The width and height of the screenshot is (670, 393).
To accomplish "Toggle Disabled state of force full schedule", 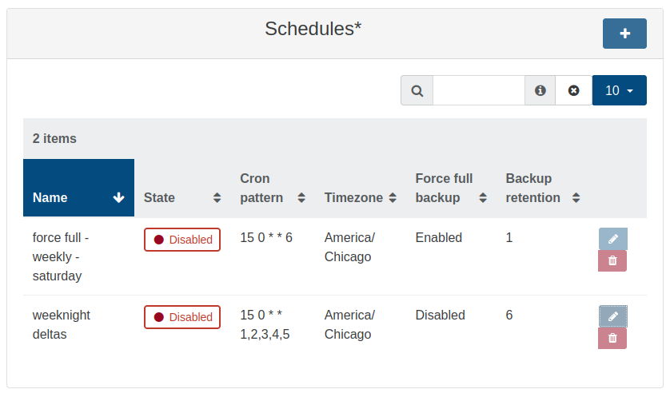I will [x=182, y=240].
